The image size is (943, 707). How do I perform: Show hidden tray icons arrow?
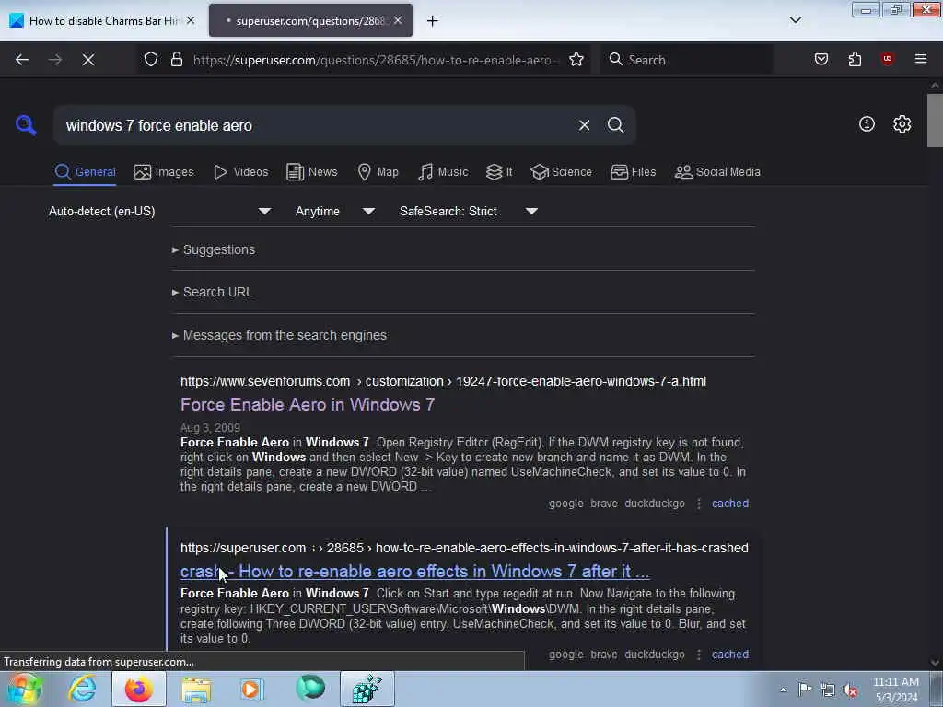click(x=783, y=690)
